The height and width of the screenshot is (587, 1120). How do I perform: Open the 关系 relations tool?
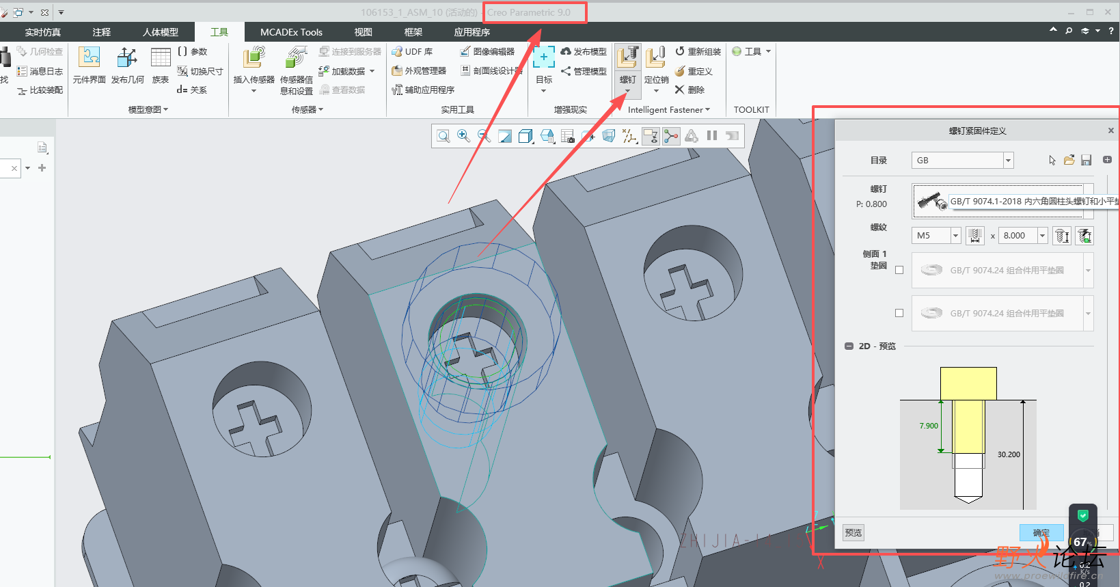click(192, 90)
